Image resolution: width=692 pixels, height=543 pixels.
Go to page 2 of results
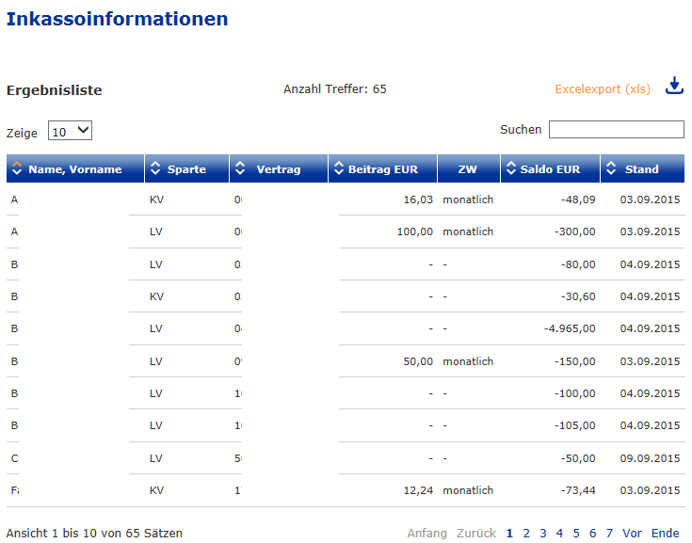pyautogui.click(x=526, y=534)
